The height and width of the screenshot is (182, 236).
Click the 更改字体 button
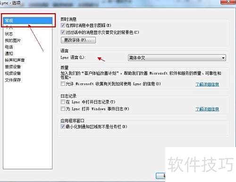(x=78, y=40)
